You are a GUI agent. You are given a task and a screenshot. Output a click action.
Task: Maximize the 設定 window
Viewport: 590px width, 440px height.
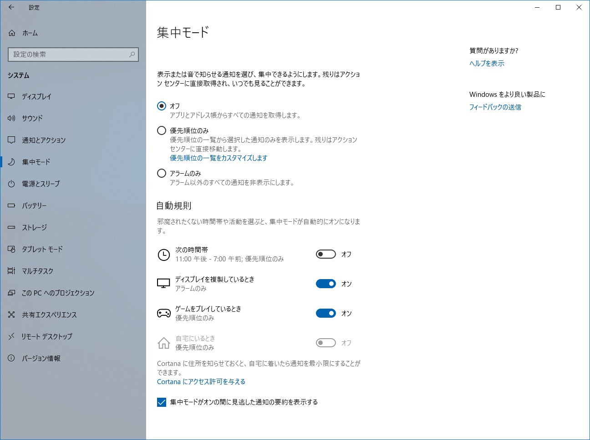[x=558, y=7]
